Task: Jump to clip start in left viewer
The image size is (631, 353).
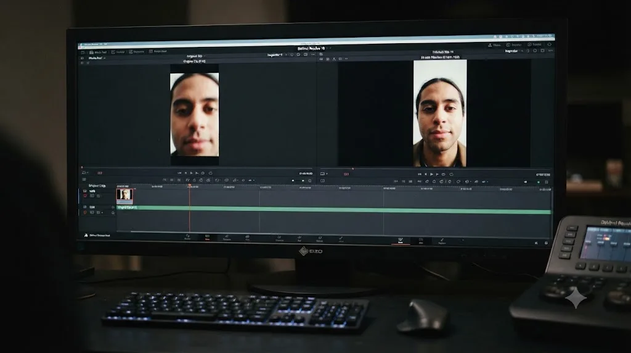Action: click(179, 173)
